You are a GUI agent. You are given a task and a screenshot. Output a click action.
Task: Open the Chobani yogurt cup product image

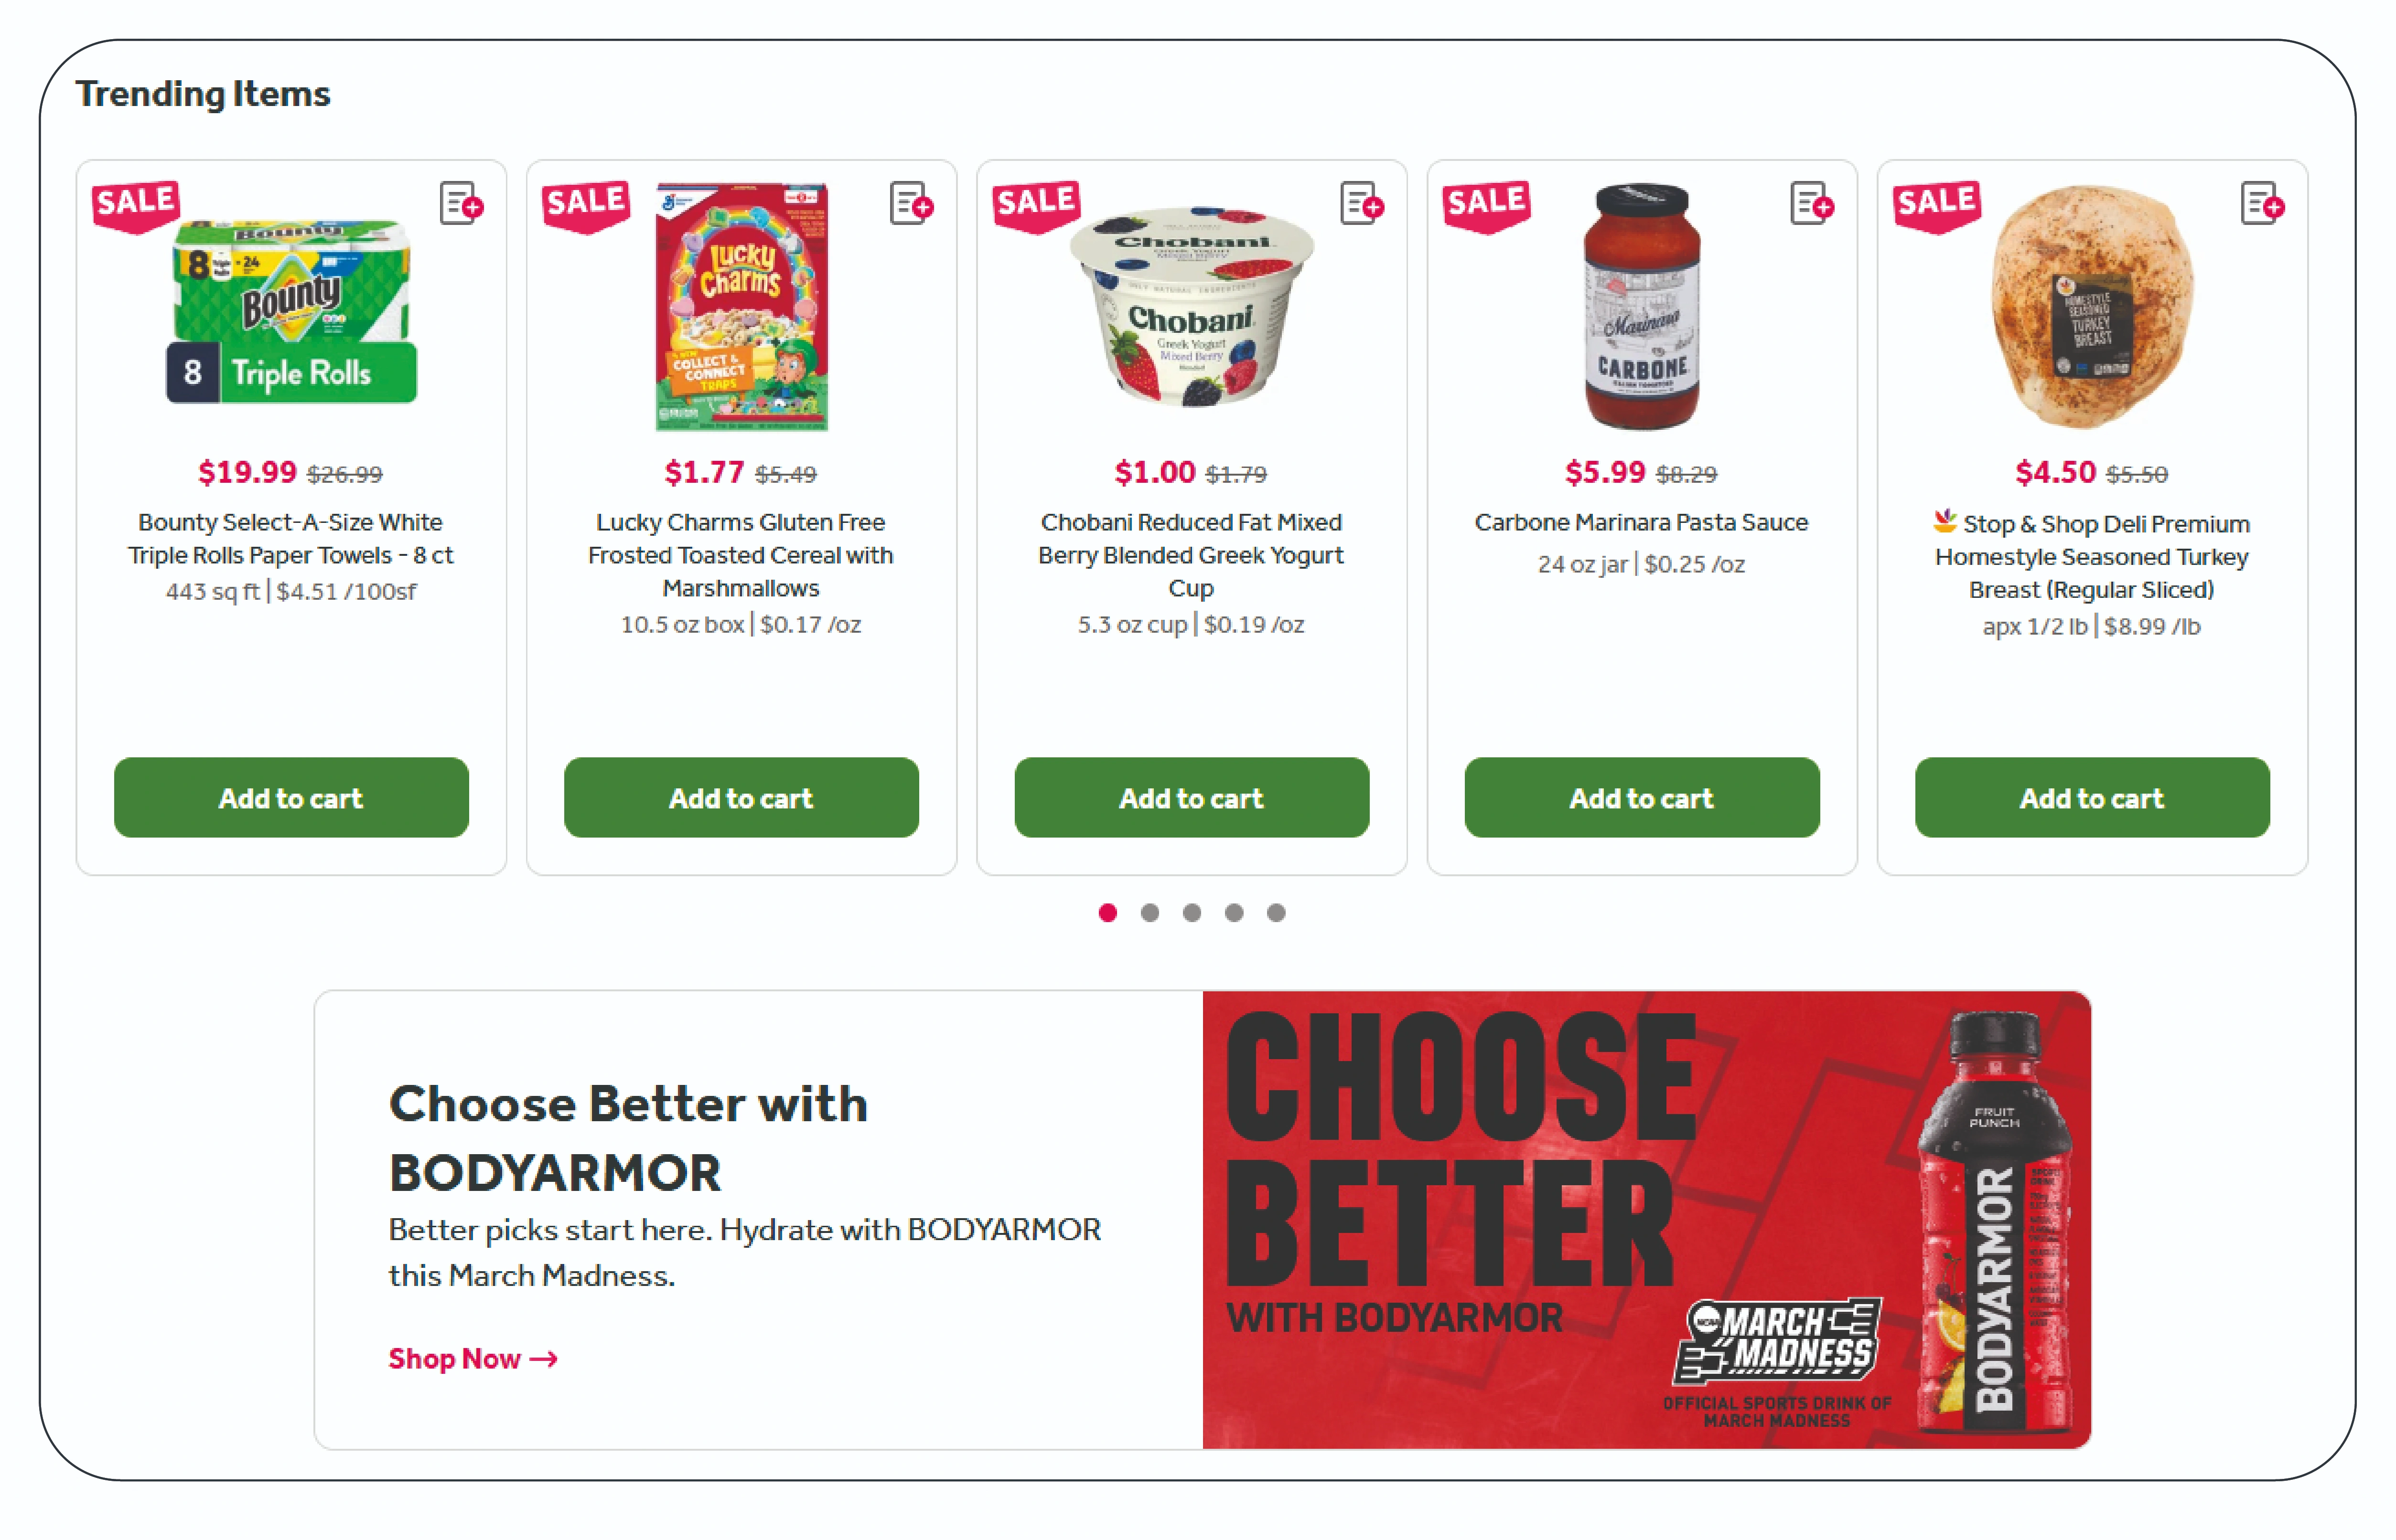(x=1192, y=306)
